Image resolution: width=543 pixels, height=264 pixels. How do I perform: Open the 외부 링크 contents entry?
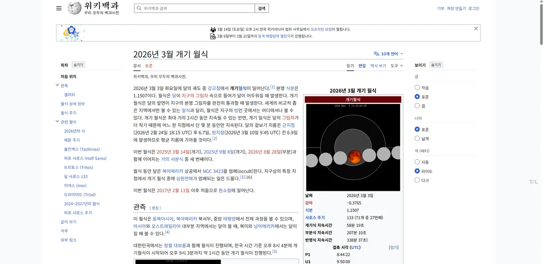68,240
